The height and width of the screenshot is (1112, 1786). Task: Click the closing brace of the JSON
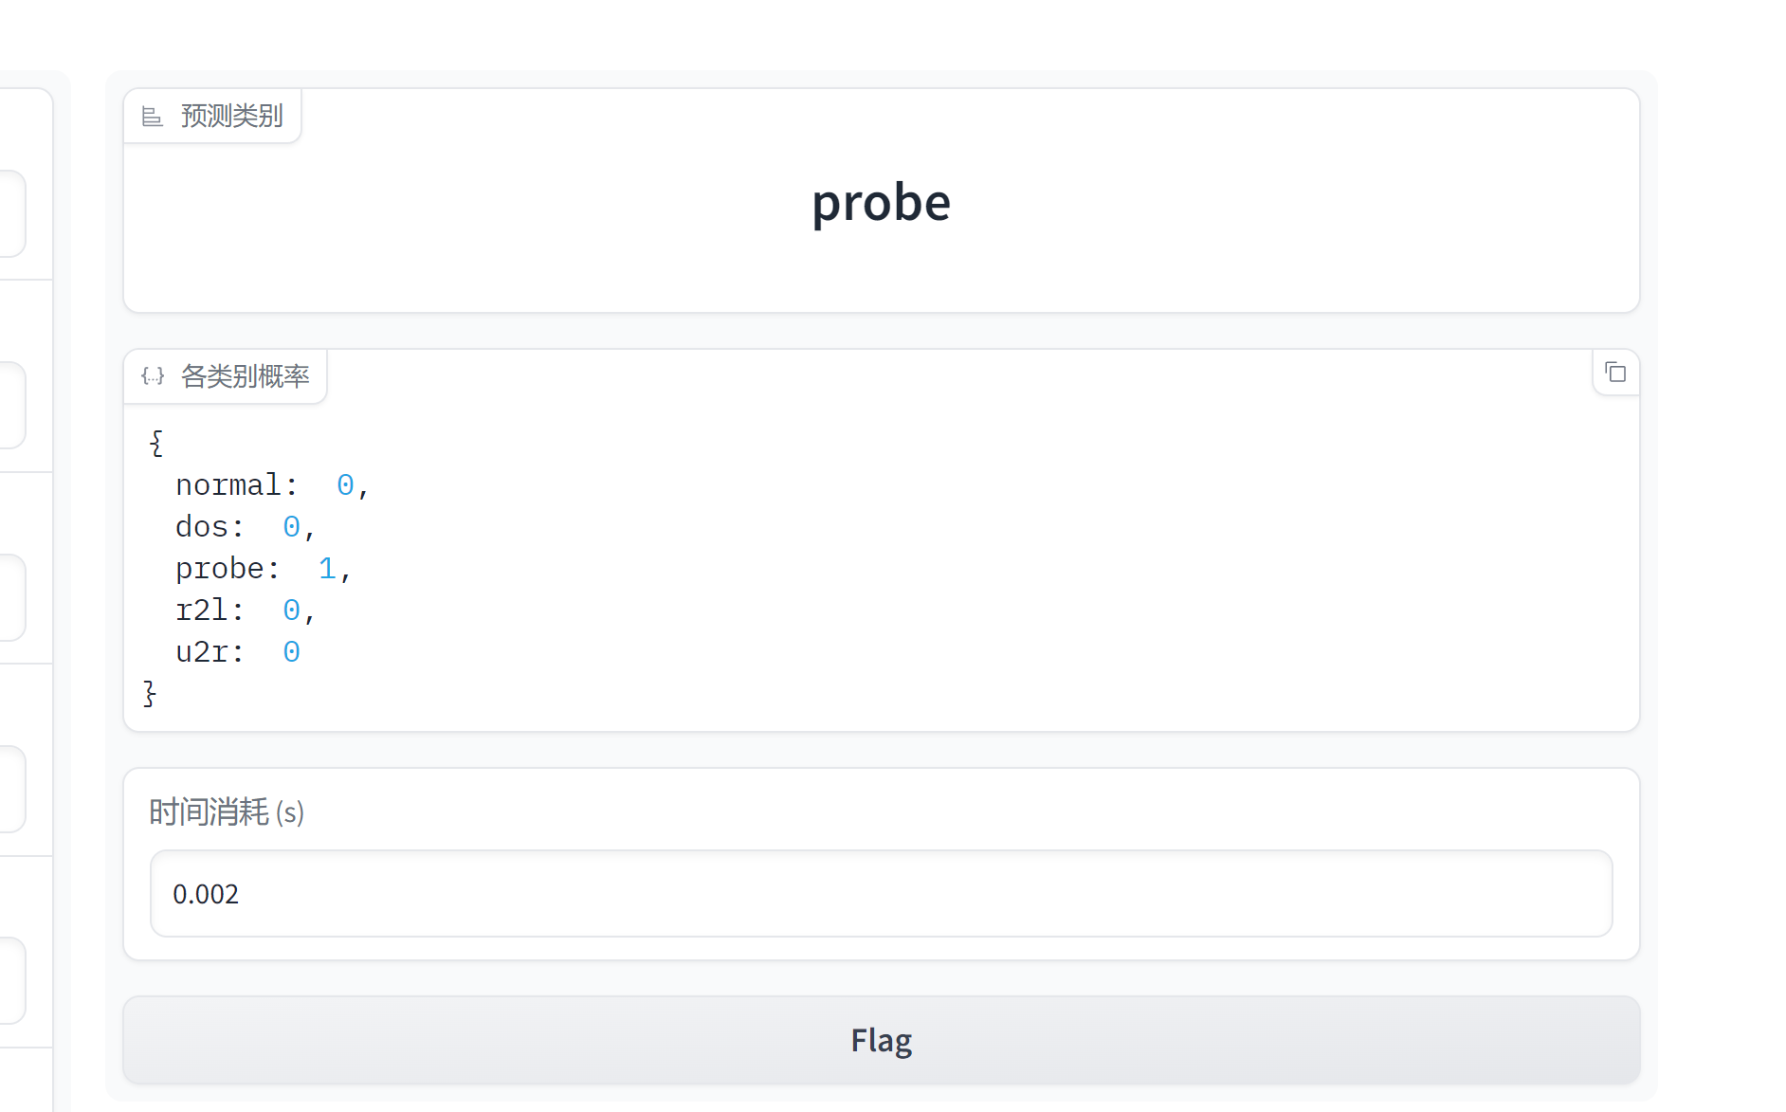tap(150, 694)
